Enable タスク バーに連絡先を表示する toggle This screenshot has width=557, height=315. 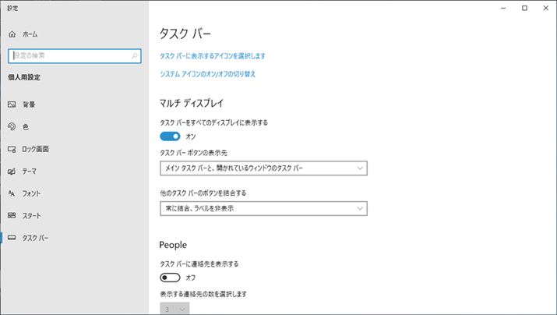pos(170,277)
